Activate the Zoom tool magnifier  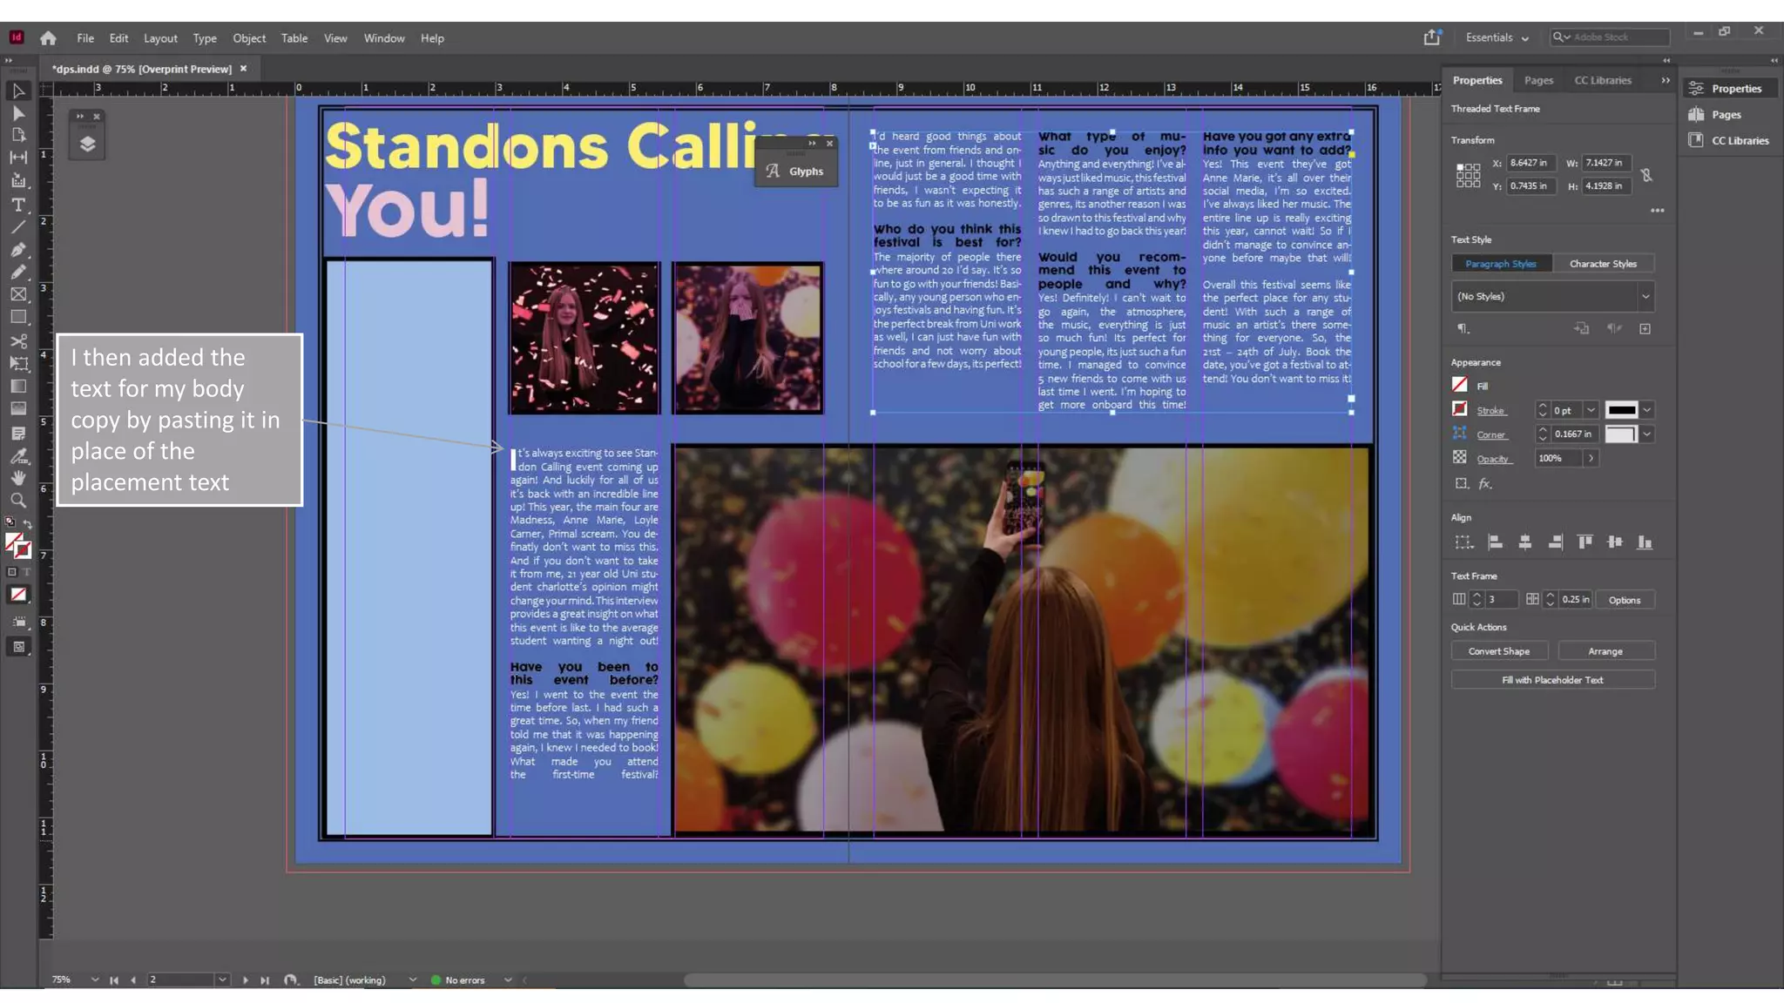tap(18, 501)
